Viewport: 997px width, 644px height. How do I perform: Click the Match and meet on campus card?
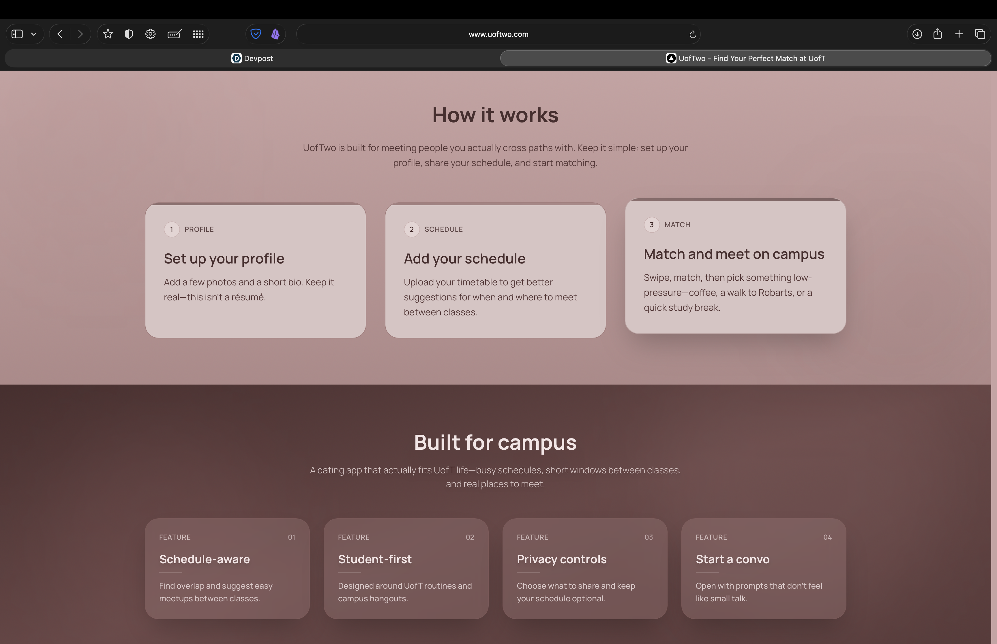pyautogui.click(x=735, y=266)
